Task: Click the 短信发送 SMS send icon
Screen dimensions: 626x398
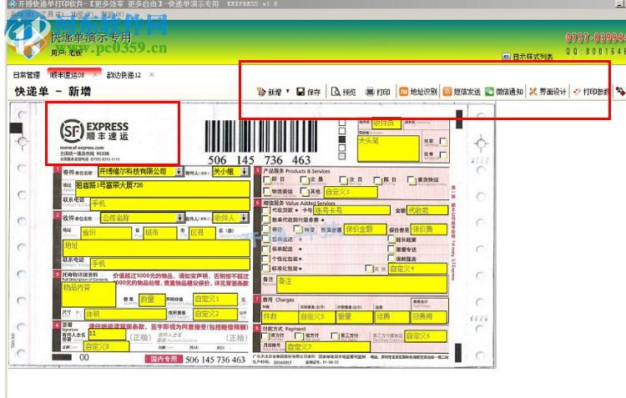Action: [447, 92]
